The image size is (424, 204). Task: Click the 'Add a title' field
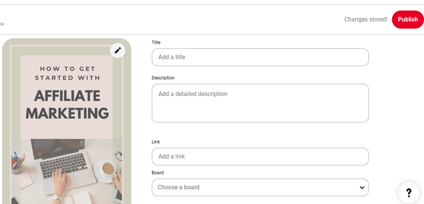(x=260, y=57)
